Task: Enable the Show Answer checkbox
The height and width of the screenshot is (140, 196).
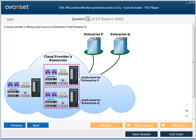Action: tap(129, 125)
